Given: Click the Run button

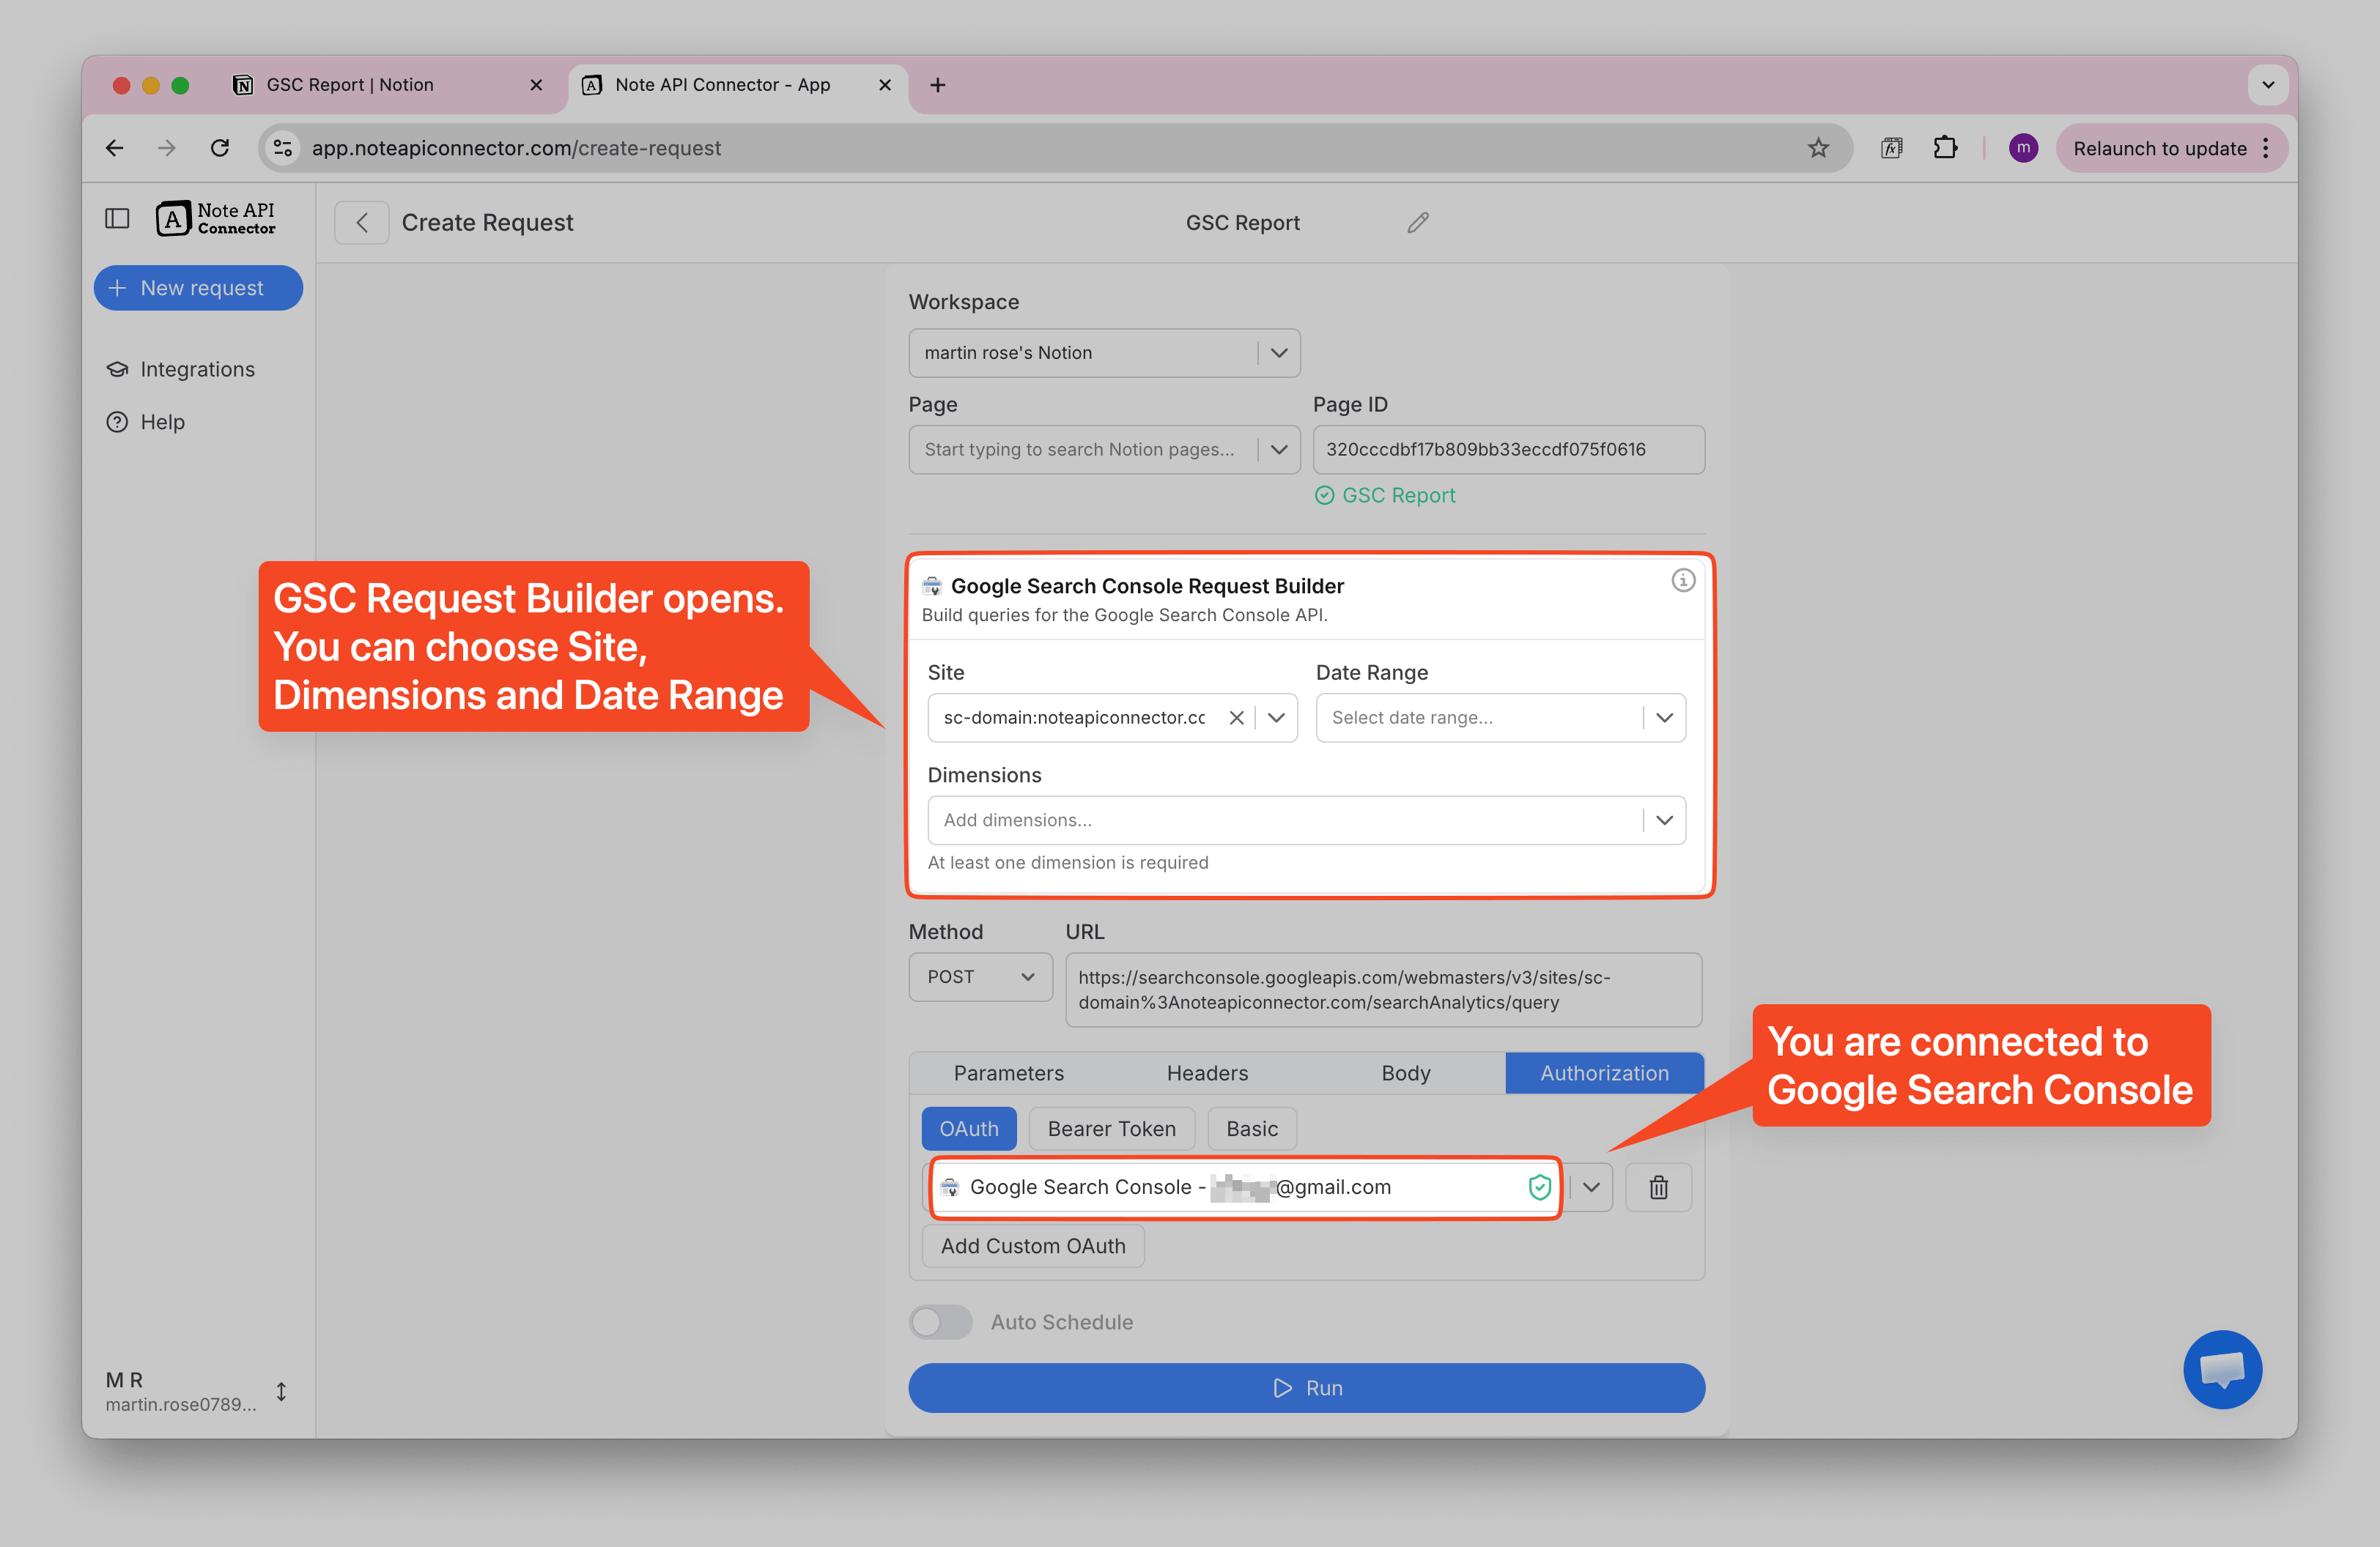Looking at the screenshot, I should pos(1306,1388).
